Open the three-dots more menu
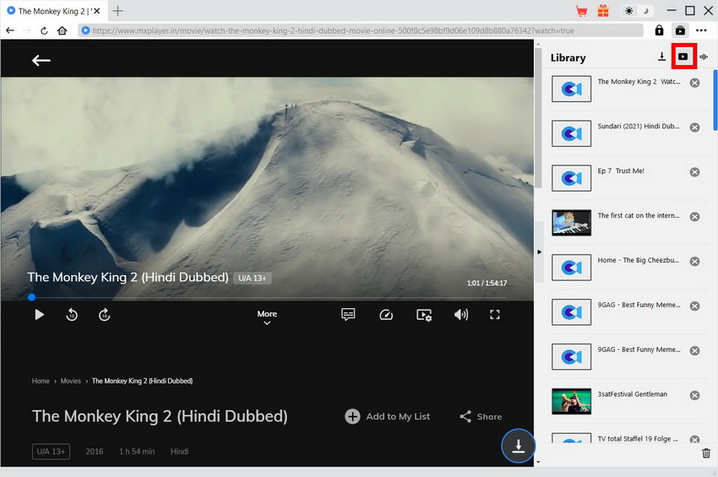The height and width of the screenshot is (477, 718). point(701,30)
